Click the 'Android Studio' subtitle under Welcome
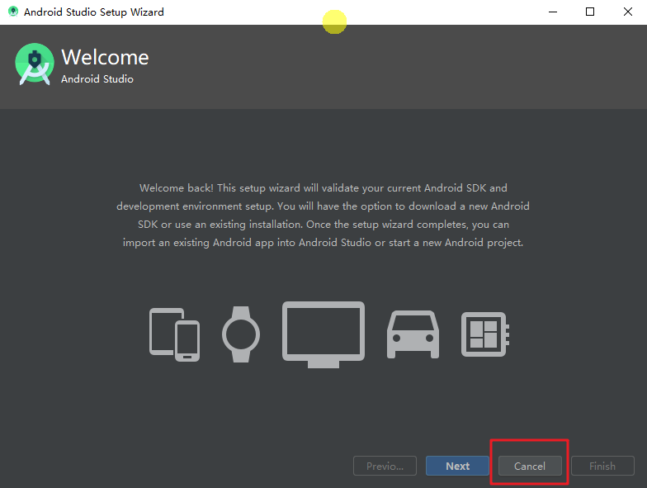The image size is (647, 488). tap(97, 79)
